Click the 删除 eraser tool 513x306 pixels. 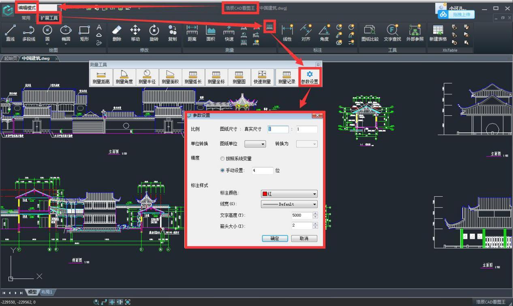(x=117, y=33)
